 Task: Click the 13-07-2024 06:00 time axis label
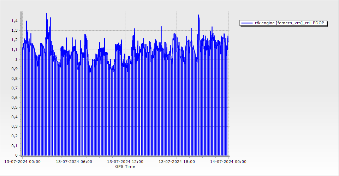74,162
